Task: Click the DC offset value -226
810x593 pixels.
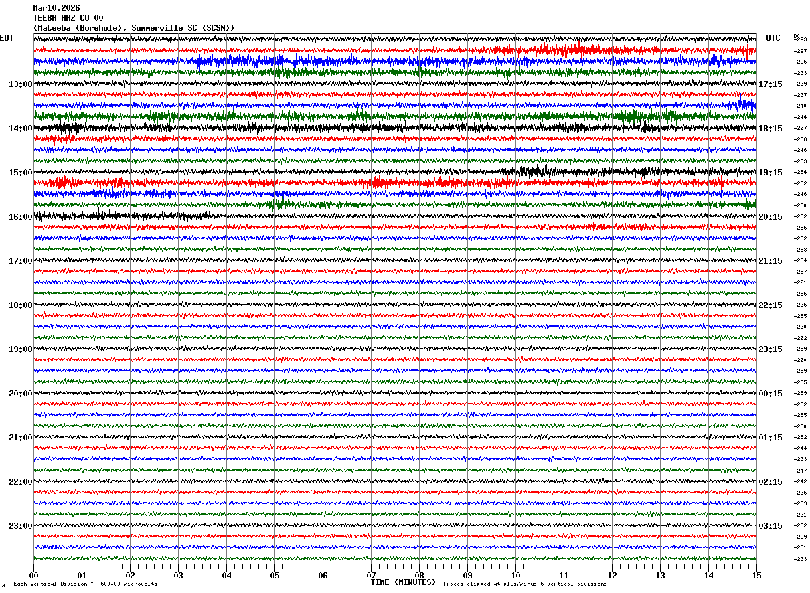Action: (800, 62)
